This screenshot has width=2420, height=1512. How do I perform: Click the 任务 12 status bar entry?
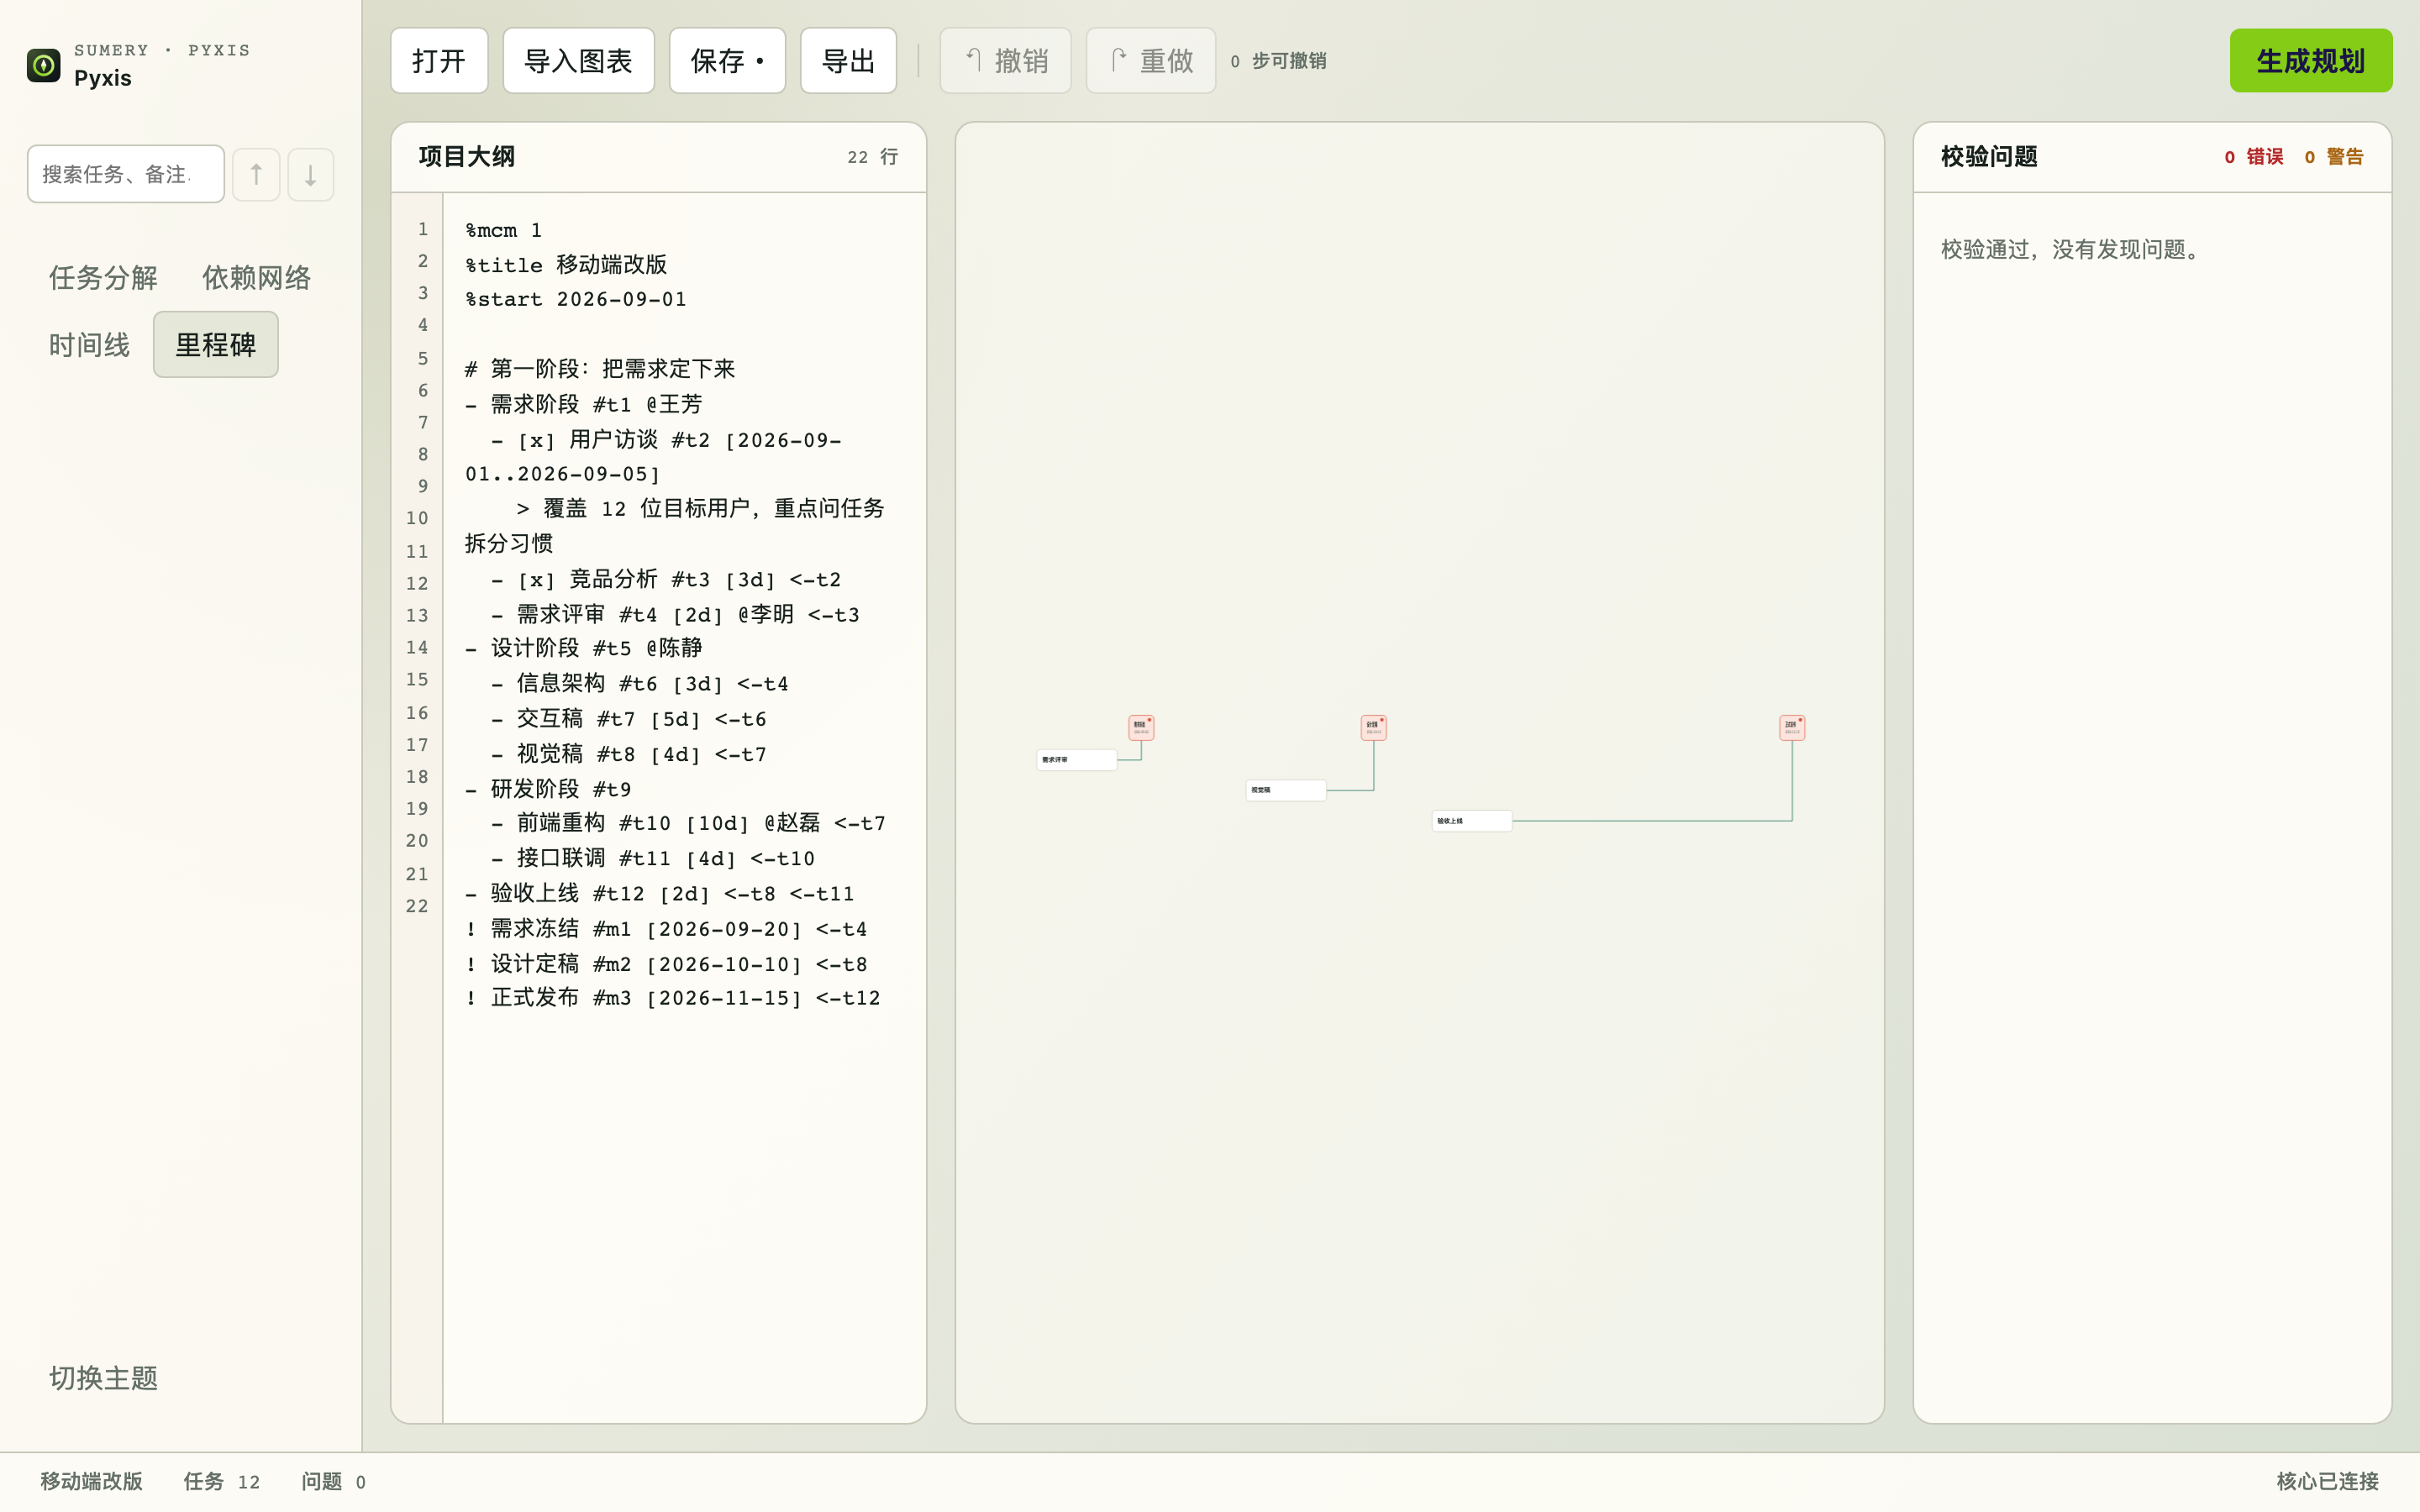tap(222, 1481)
